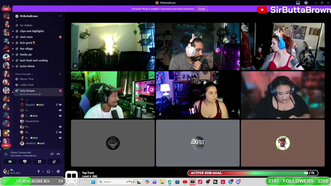The width and height of the screenshot is (331, 186).
Task: Deafen audio with the headphones icon
Action: tap(48, 171)
